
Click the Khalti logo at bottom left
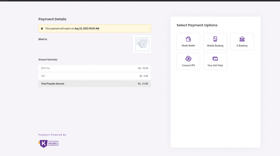pos(48,143)
